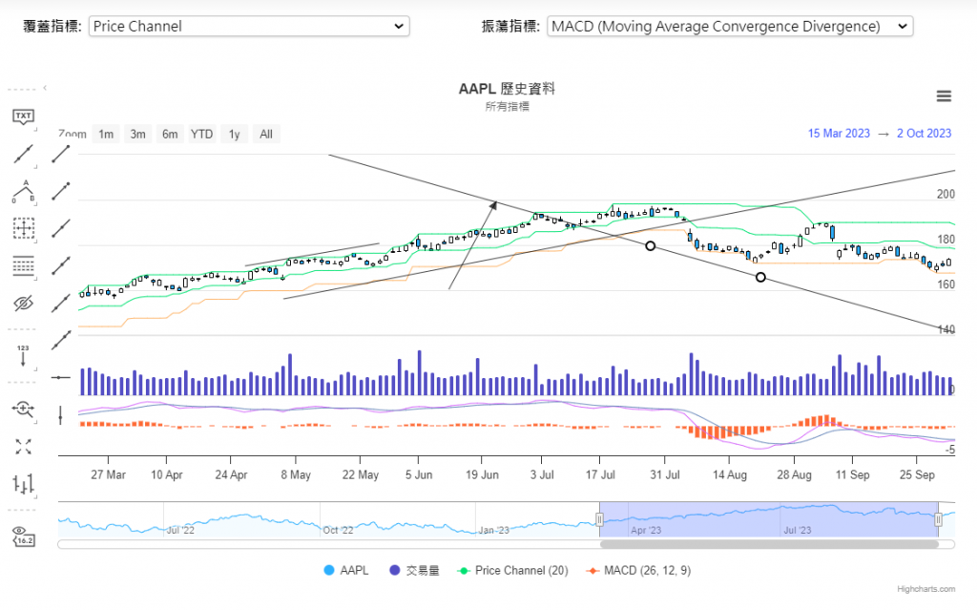Screen dimensions: 977x610
Task: Select the Fibonacci horizontal-lines tool
Action: coord(23,266)
